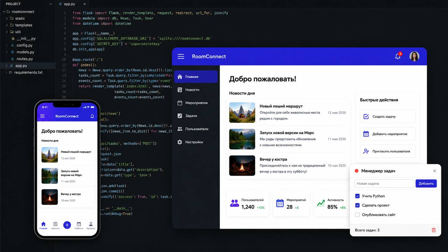The height and width of the screenshot is (252, 448).
Task: Tap the События calendar icon in the phone bottom bar
Action: (79, 224)
